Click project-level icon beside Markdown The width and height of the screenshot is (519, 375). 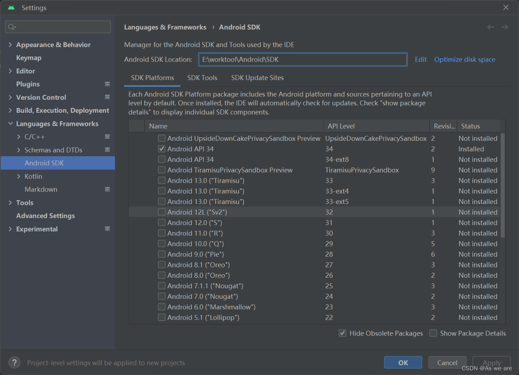coord(107,189)
